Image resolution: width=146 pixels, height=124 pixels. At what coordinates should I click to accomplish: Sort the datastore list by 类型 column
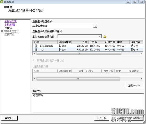(123, 42)
